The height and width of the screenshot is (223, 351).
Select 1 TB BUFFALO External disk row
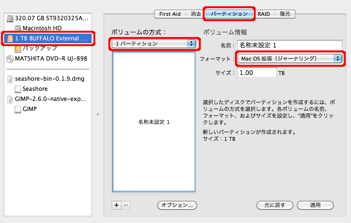pyautogui.click(x=48, y=38)
